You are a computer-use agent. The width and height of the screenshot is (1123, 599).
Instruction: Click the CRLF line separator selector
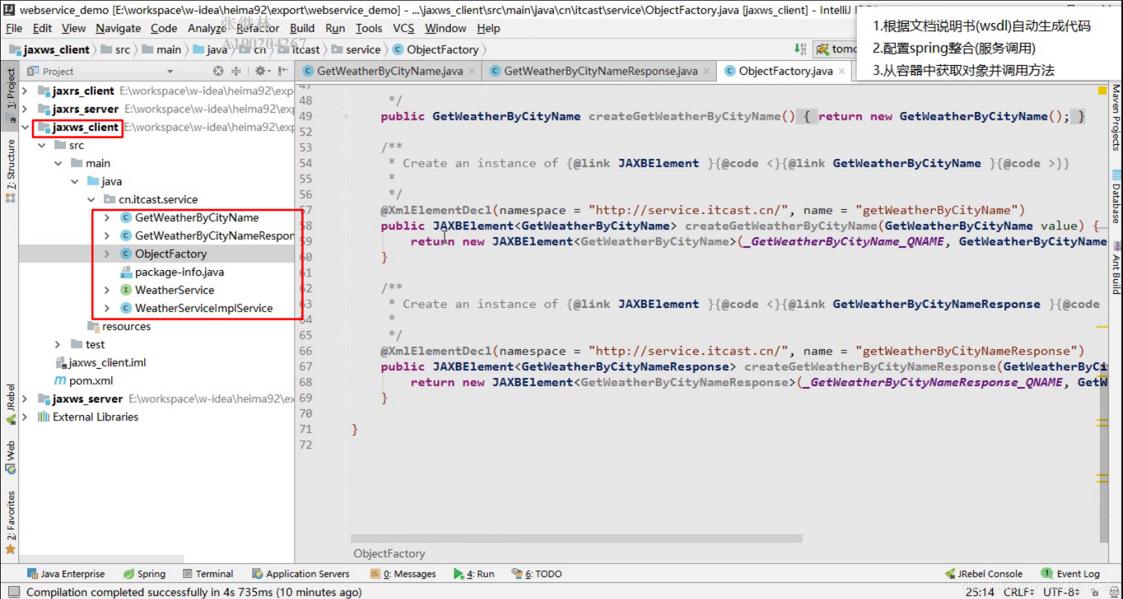coord(1019,592)
